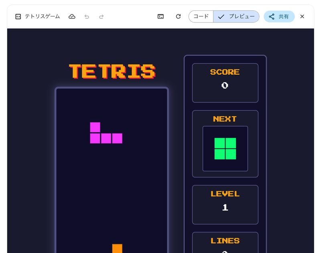Switch to the コード tab
This screenshot has height=253, width=321.
click(x=201, y=16)
